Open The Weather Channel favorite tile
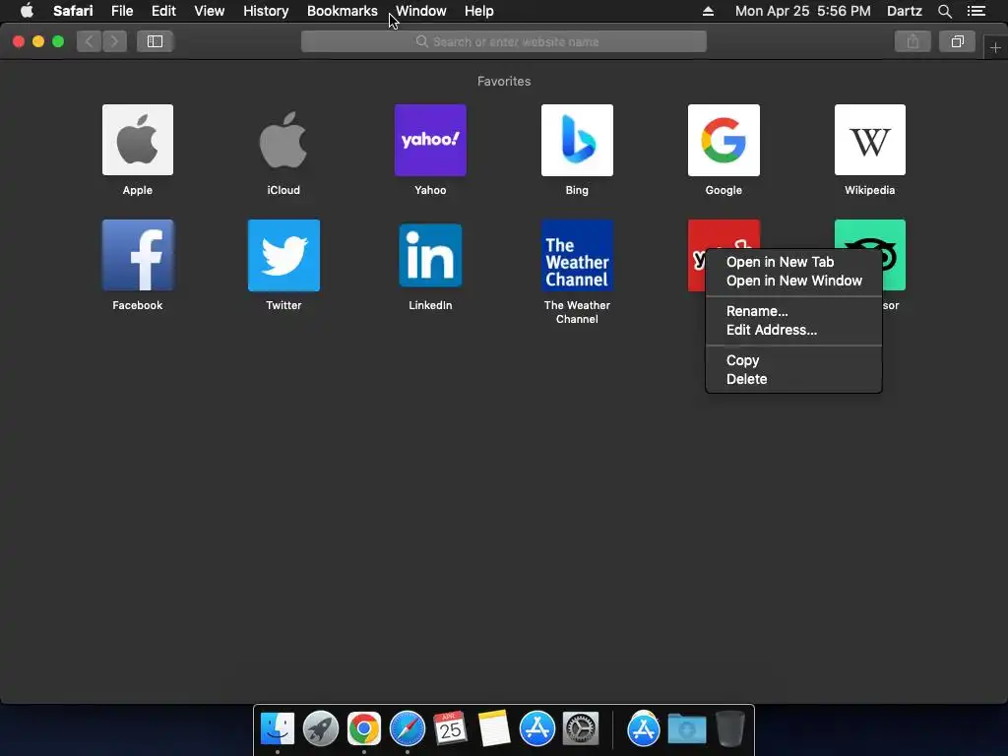Screen dimensions: 1008x756 click(577, 255)
